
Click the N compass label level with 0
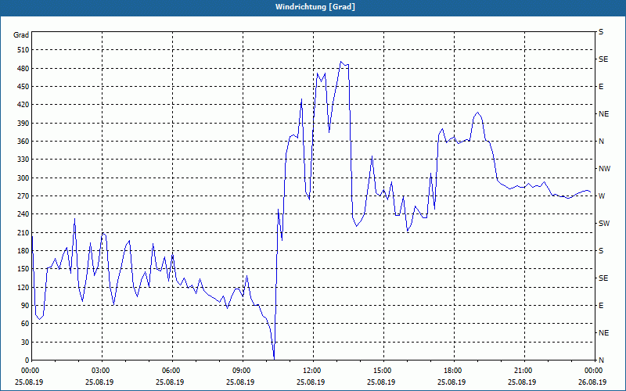click(601, 361)
